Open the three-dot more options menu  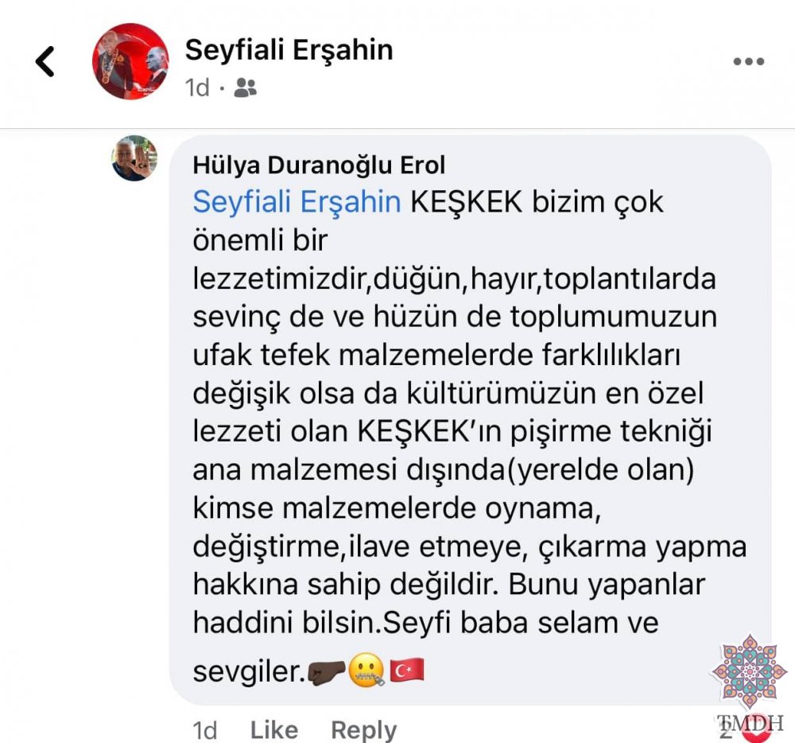click(x=748, y=62)
